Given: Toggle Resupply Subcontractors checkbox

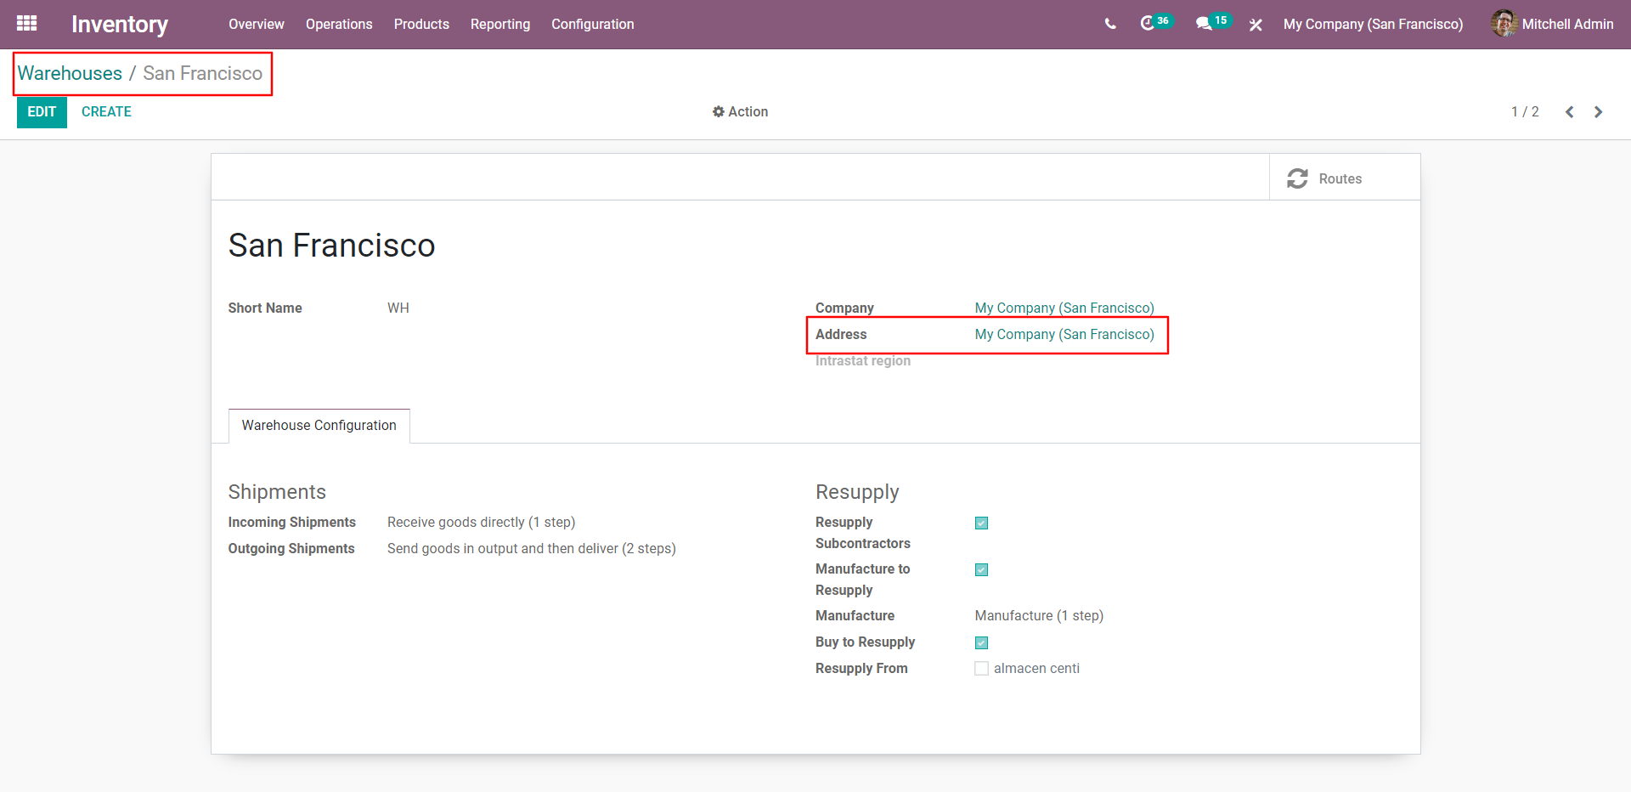Looking at the screenshot, I should point(981,523).
